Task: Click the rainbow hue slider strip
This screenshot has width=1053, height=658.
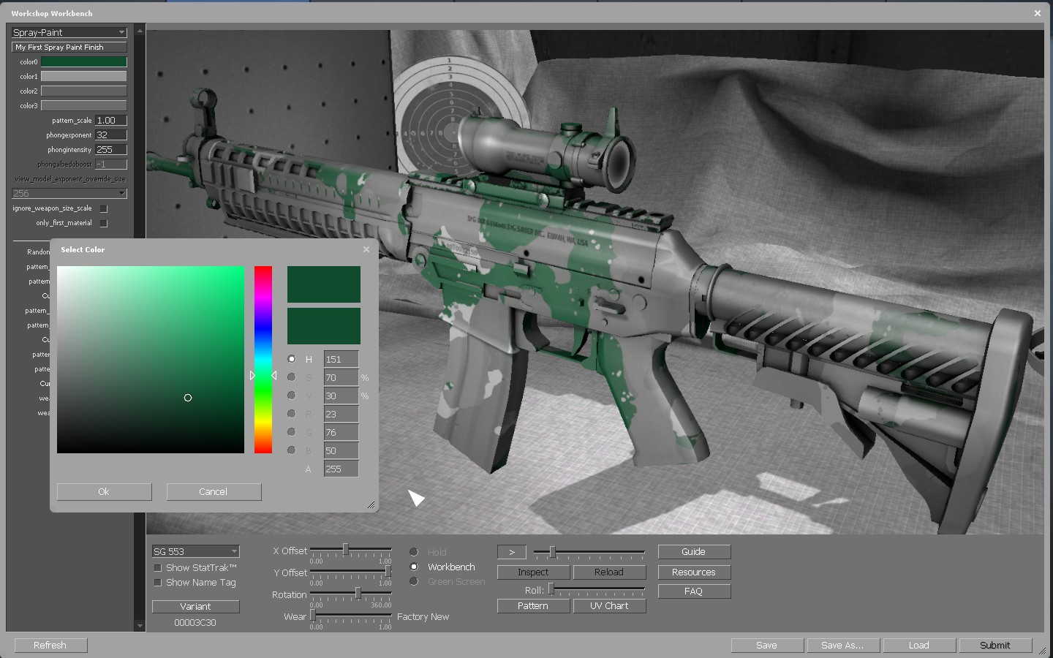Action: tap(263, 360)
